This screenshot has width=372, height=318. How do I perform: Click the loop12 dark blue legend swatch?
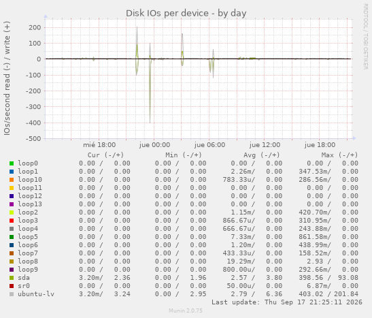point(12,196)
